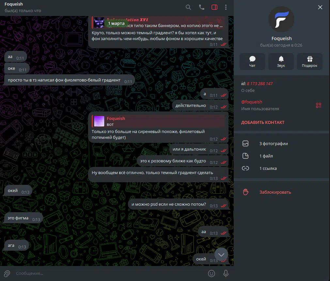Close the user info panel
Viewport: 330px width, 281px height.
(x=320, y=7)
